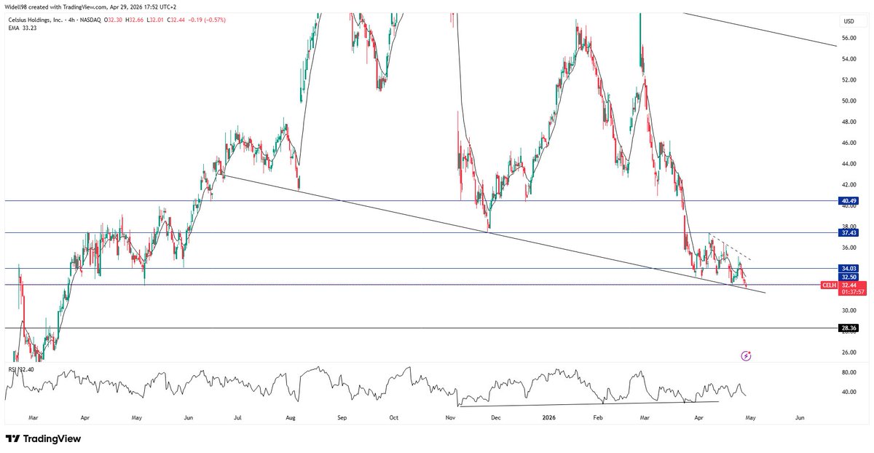Screen dimensions: 874x453
Task: Click 30.00 on the price axis
Action: coord(849,310)
